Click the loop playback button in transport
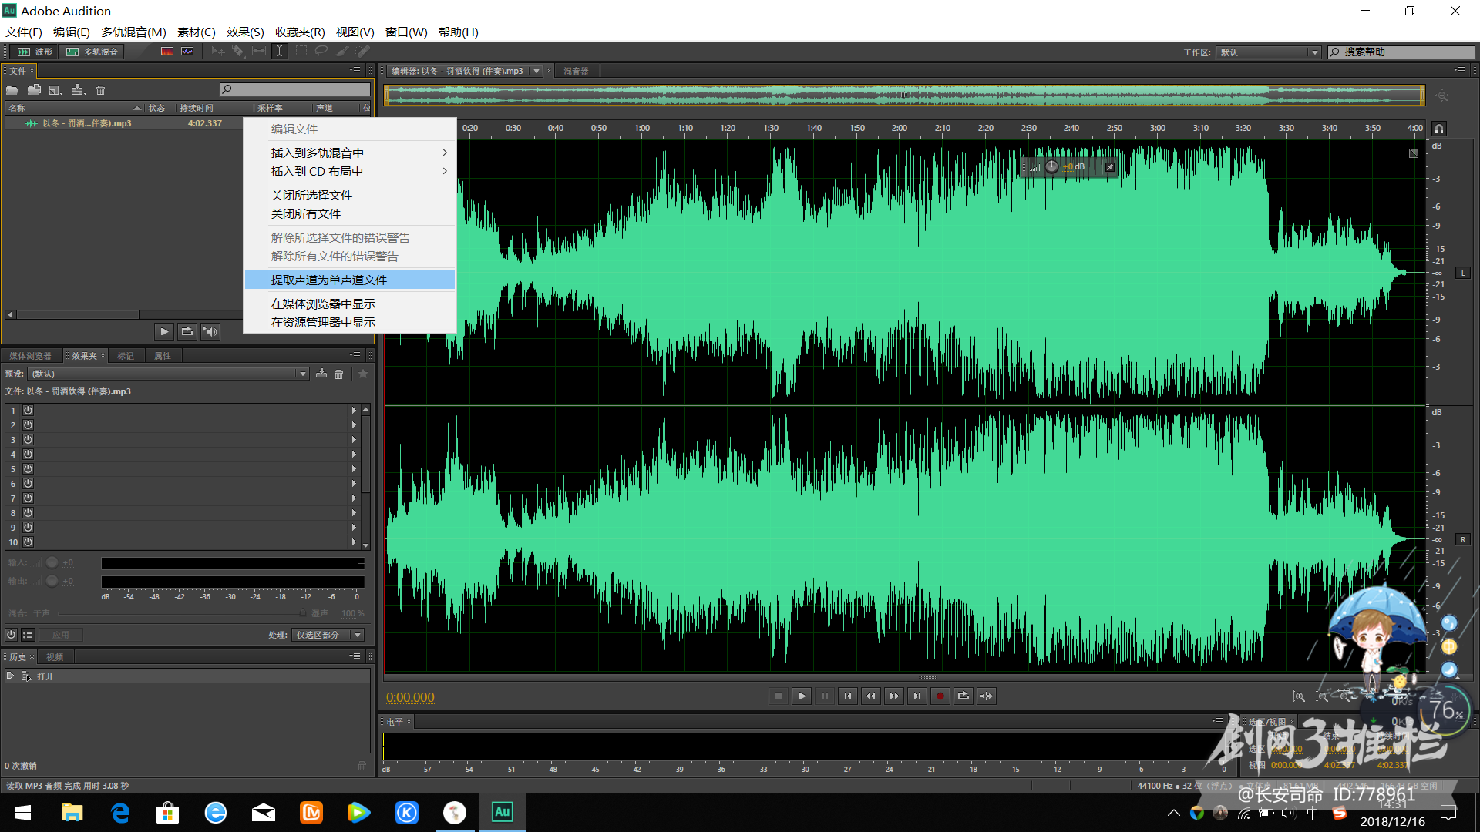Viewport: 1480px width, 832px height. click(x=963, y=696)
